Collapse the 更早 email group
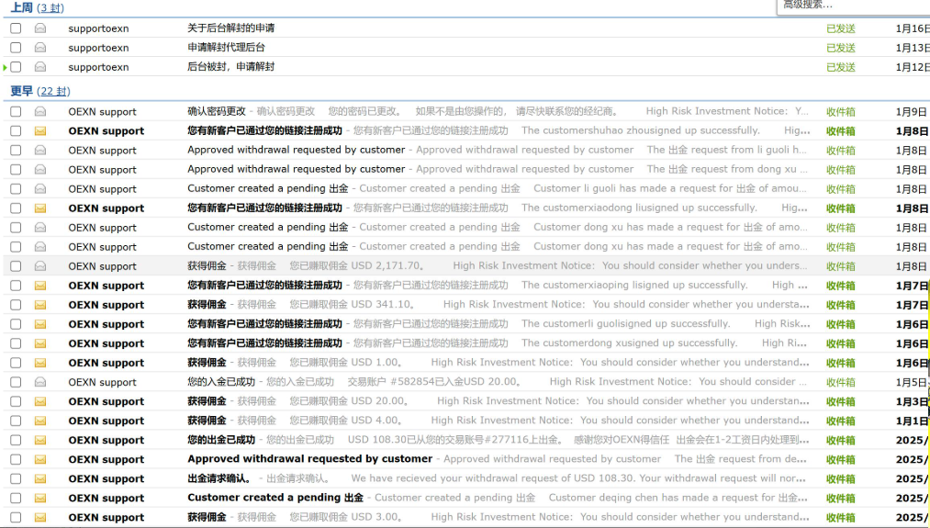 pyautogui.click(x=21, y=91)
